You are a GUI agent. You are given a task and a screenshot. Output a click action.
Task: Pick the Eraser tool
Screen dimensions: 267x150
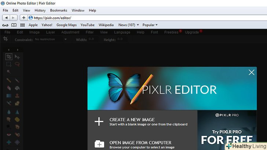pos(9,88)
